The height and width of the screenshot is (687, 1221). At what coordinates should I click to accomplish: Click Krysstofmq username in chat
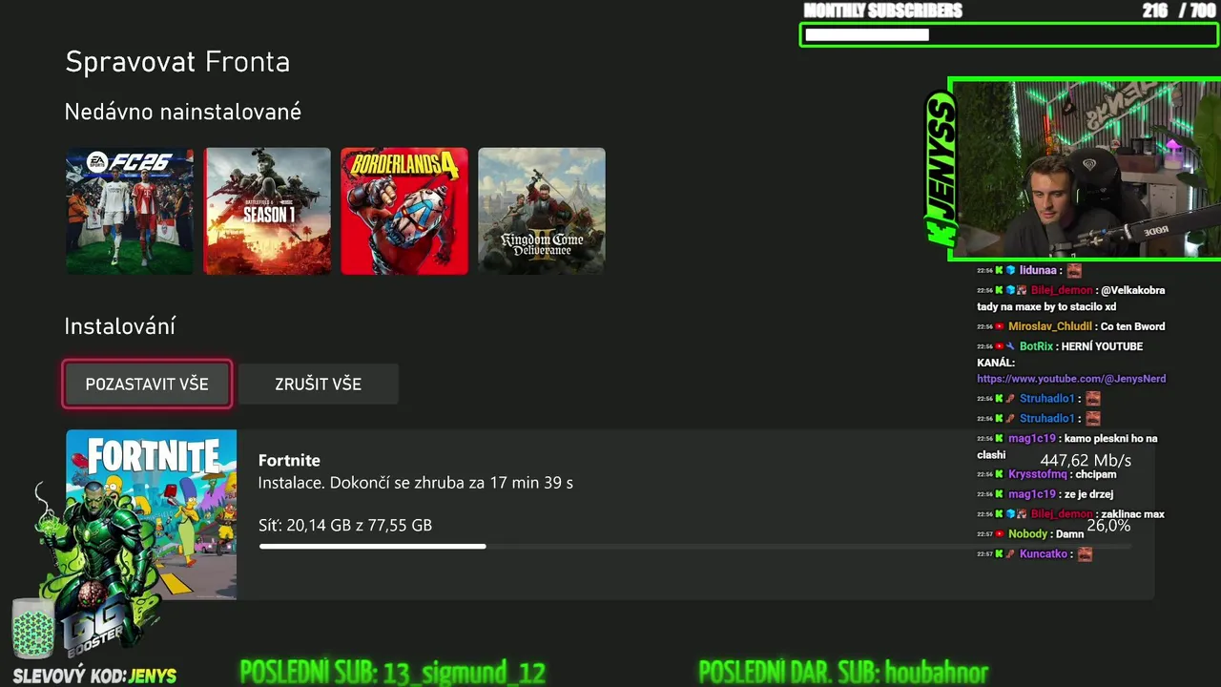[1037, 474]
